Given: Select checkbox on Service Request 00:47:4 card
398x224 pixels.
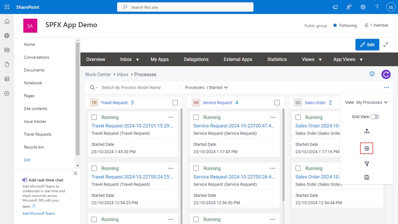Looking at the screenshot, I should point(196,117).
